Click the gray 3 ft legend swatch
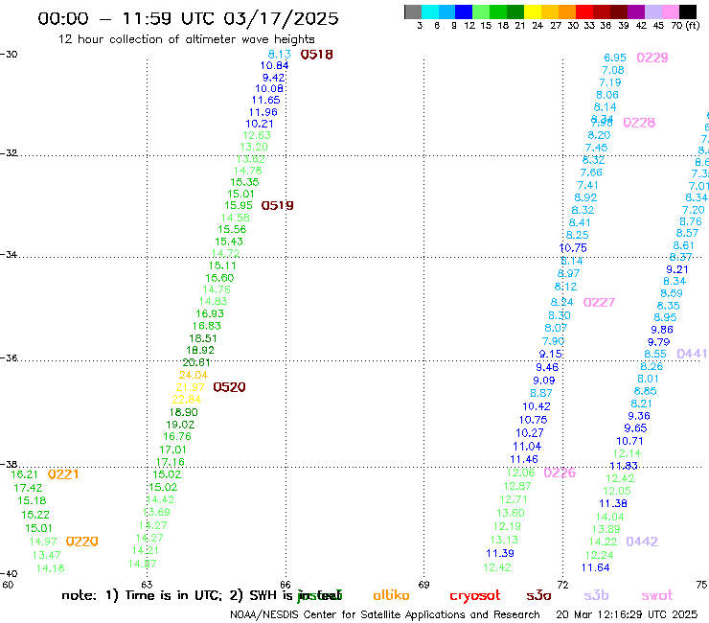Screen dimensions: 709x623 [413, 12]
